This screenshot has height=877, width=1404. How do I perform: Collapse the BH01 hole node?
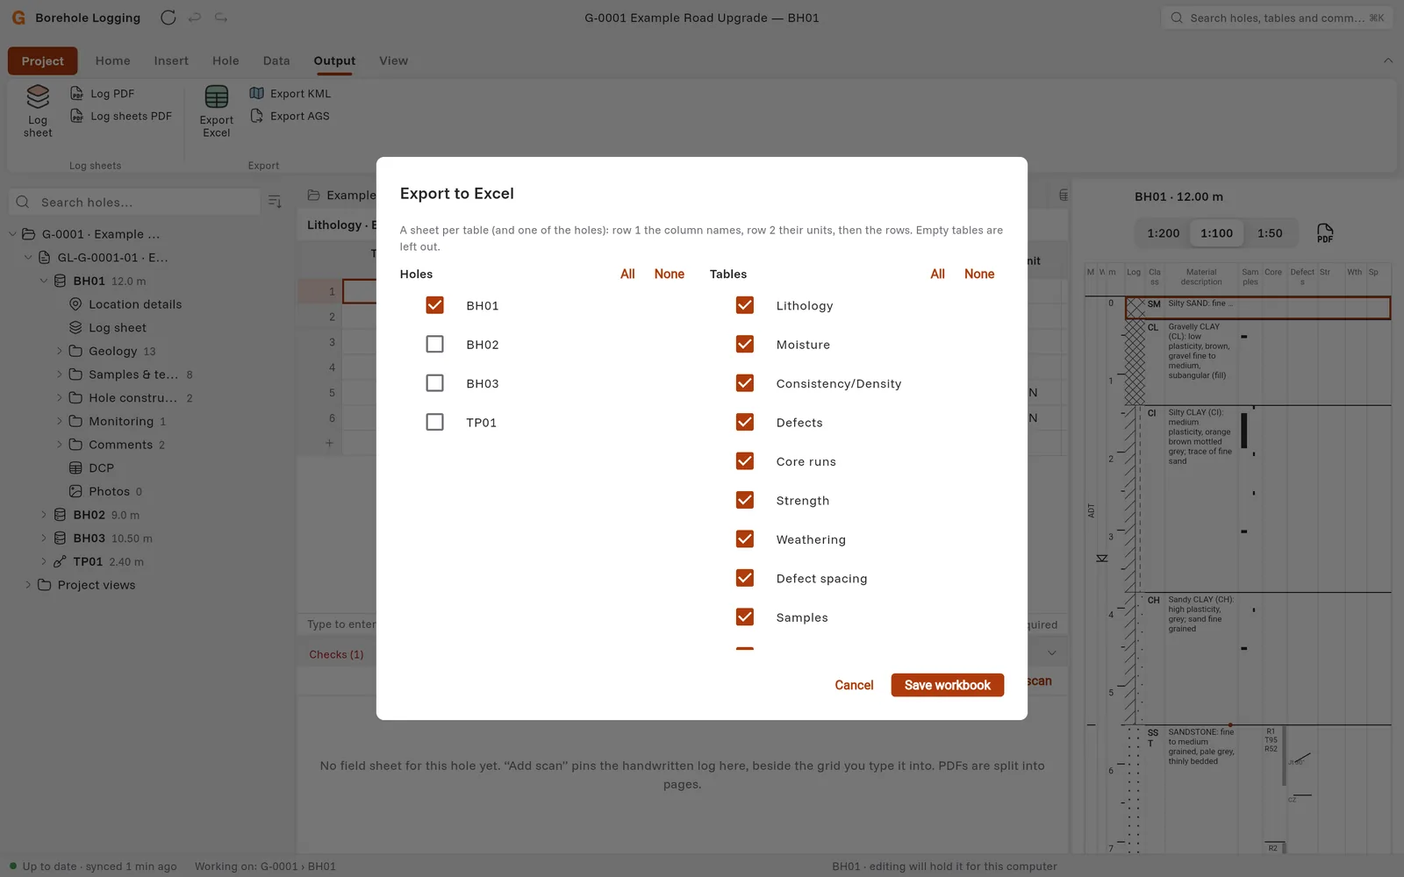coord(44,281)
